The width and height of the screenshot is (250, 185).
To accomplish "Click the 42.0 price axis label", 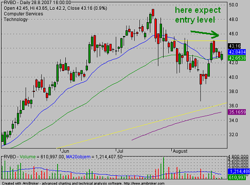I will [x=234, y=63].
